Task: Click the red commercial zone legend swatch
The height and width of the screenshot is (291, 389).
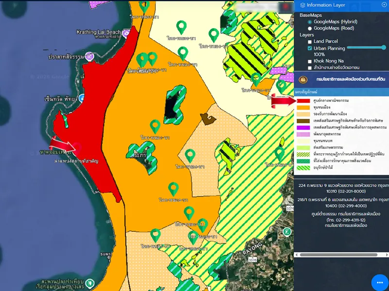Action: (x=304, y=100)
